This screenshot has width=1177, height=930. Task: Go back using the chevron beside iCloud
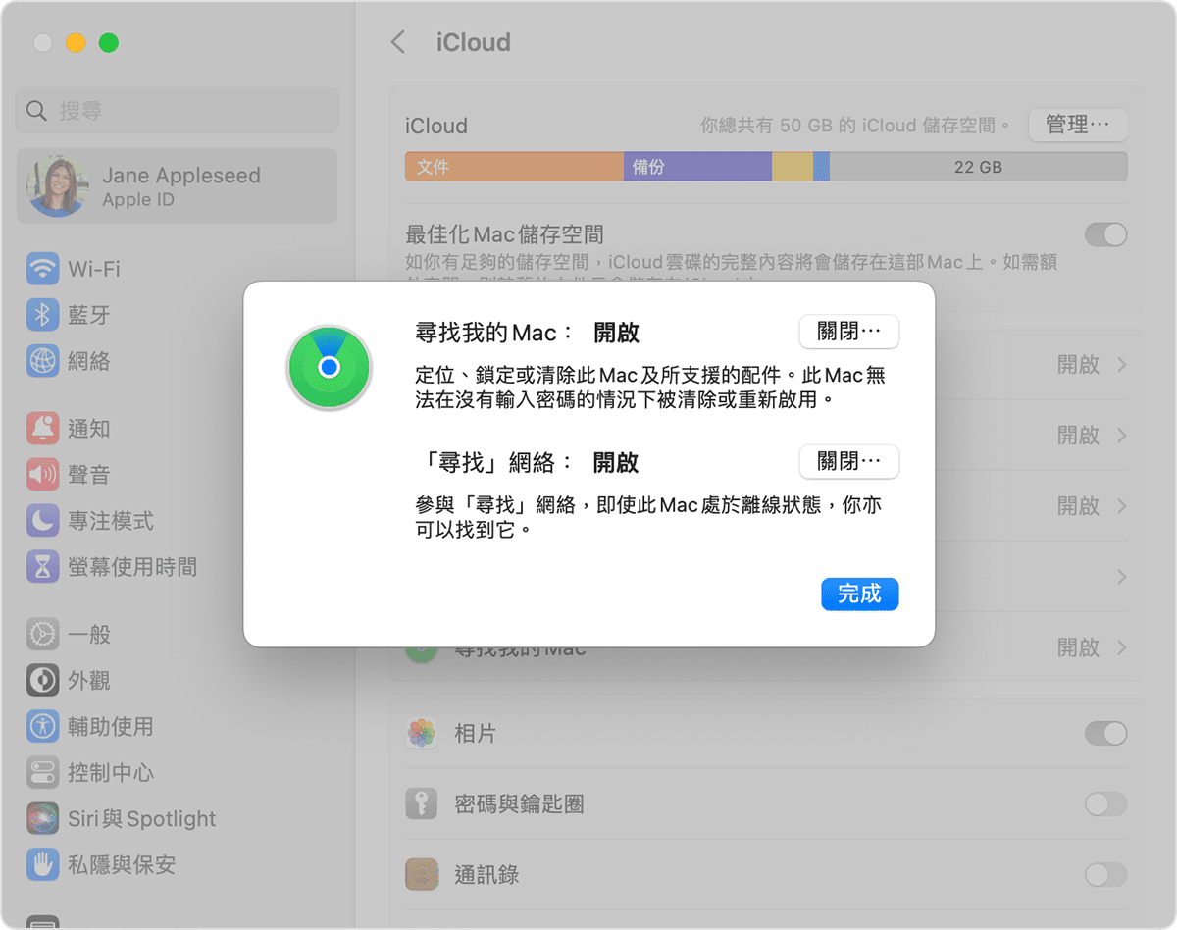(397, 42)
